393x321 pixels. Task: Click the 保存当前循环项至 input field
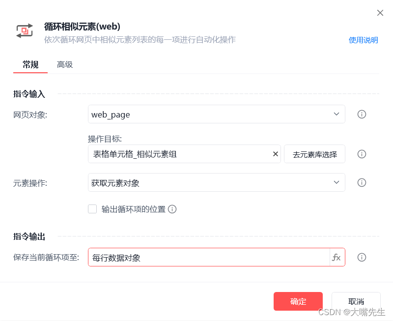tap(209, 257)
